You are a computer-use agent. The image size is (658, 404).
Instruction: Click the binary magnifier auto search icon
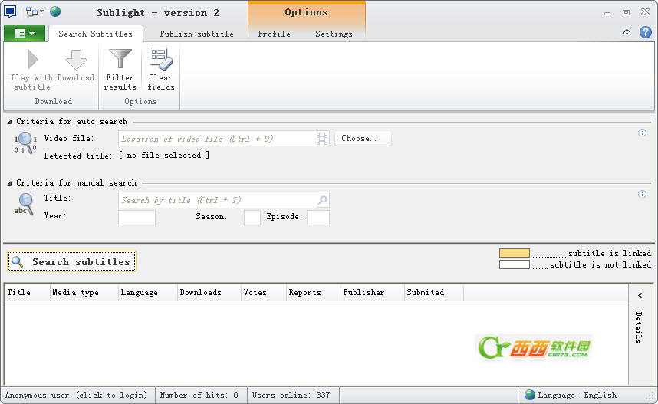[x=25, y=143]
